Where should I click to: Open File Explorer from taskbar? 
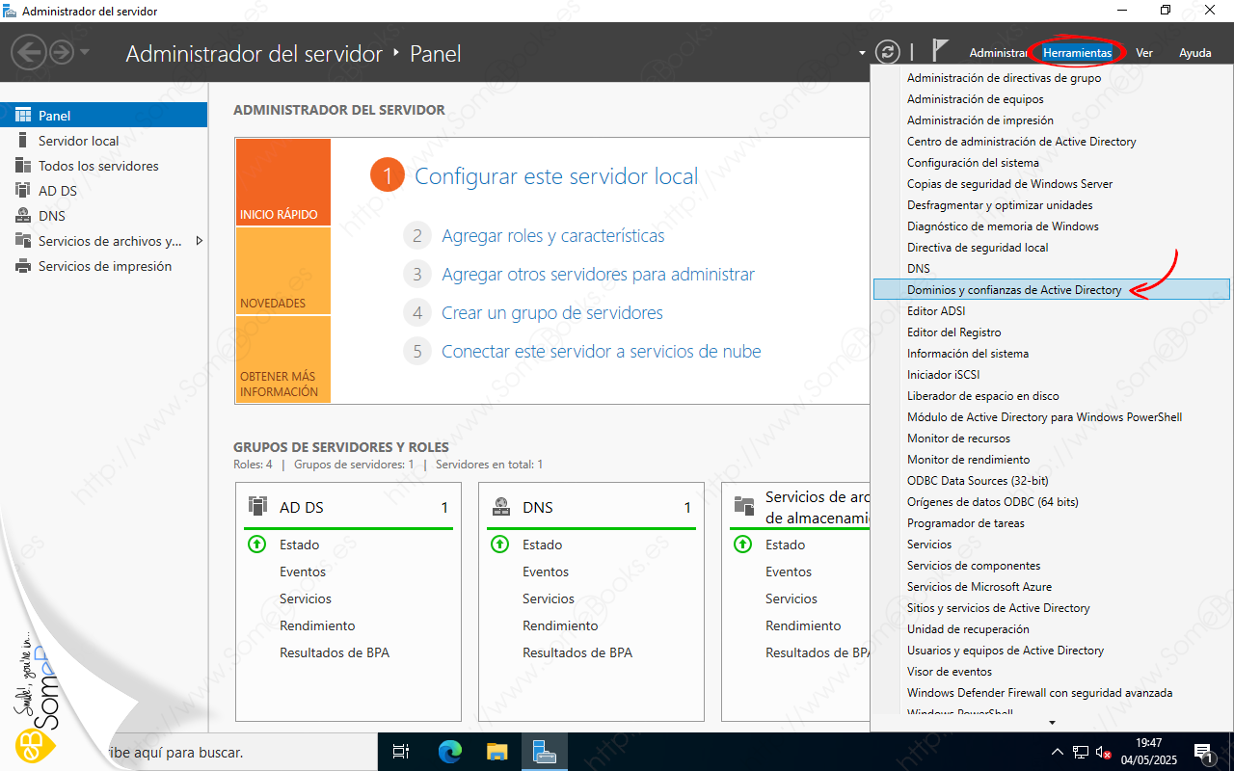496,751
